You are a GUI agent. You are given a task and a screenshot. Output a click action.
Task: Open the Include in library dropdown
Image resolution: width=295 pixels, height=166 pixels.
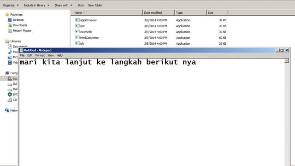pyautogui.click(x=36, y=5)
